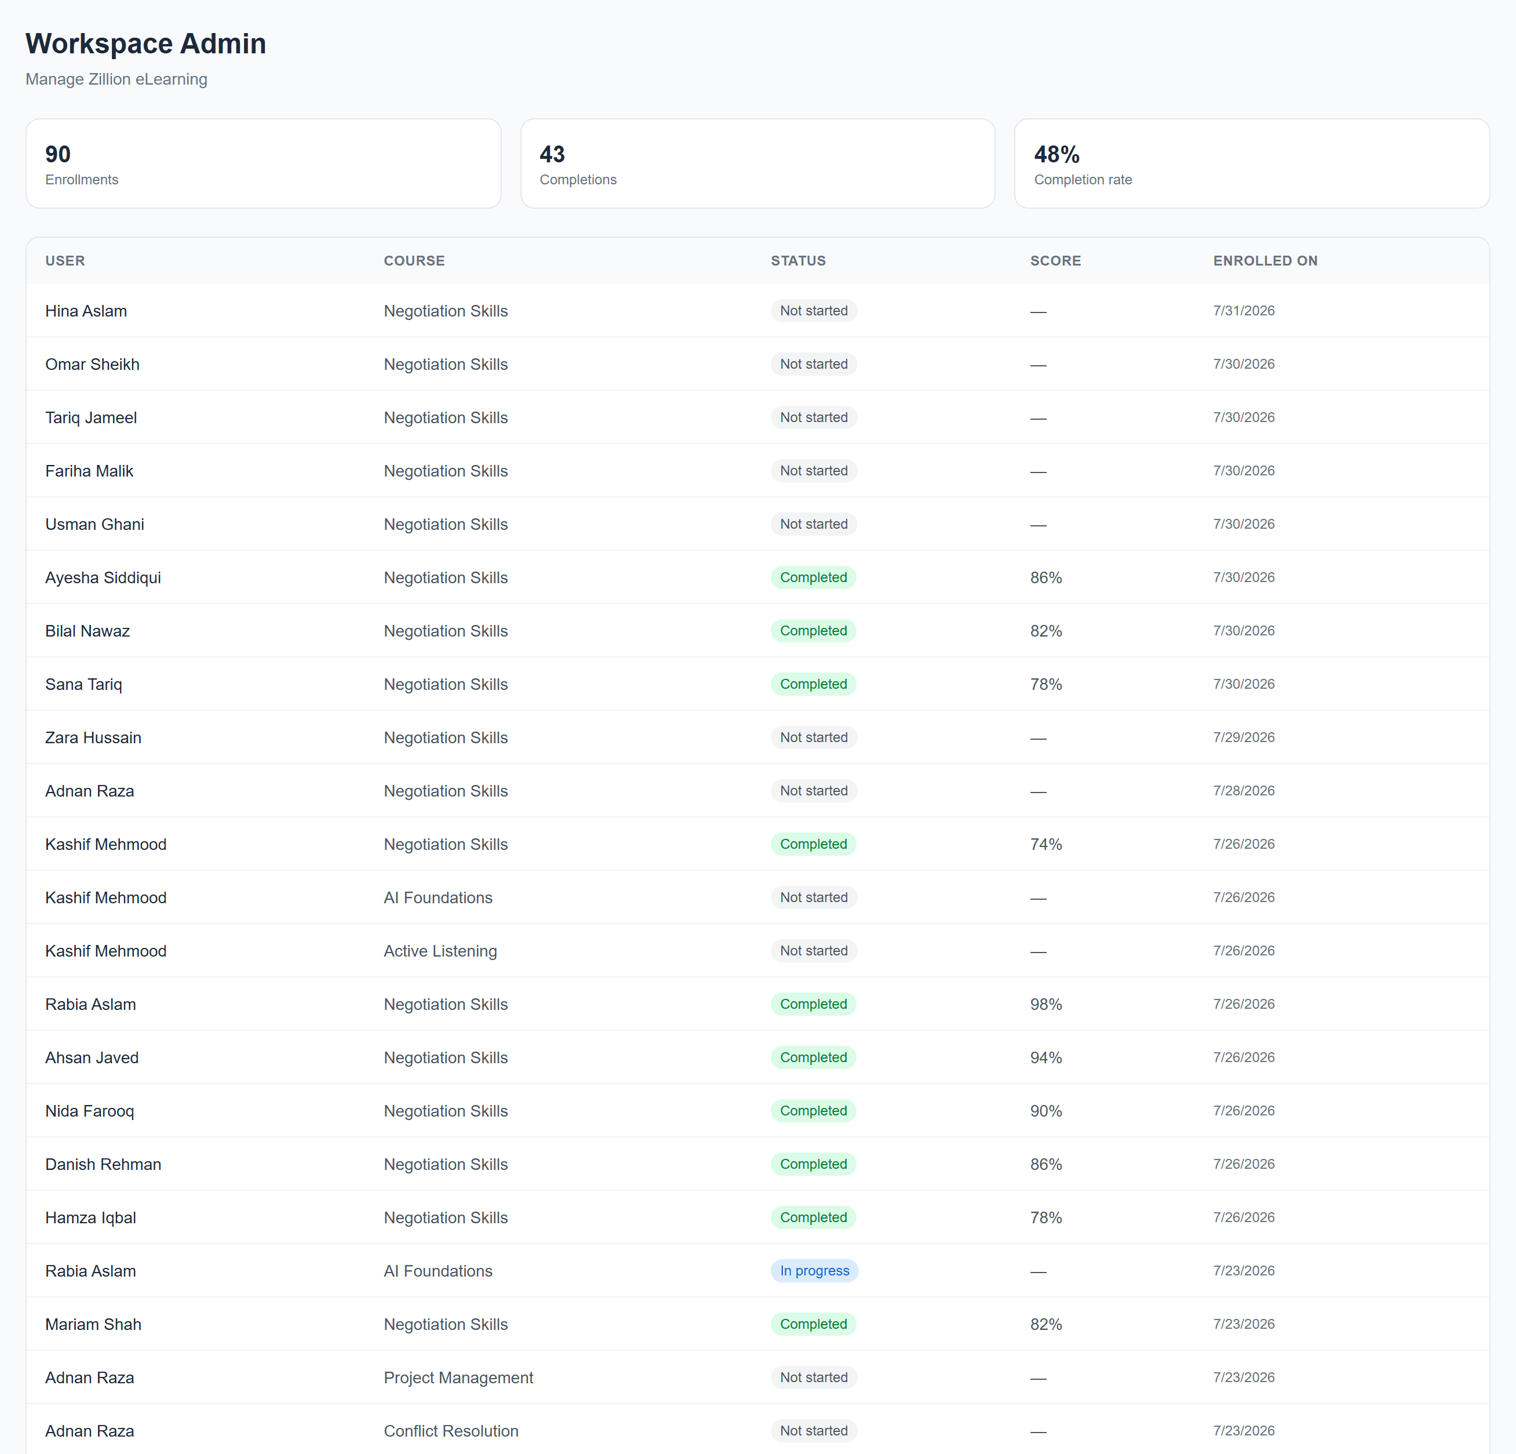Screen dimensions: 1516x1454
Task: Click Zara Hussain's Not started badge
Action: (814, 738)
